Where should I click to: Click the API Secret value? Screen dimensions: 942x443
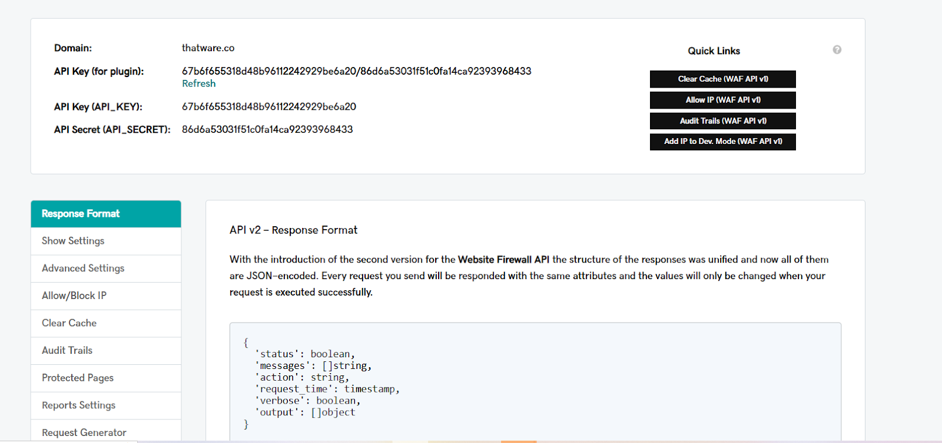pyautogui.click(x=267, y=129)
